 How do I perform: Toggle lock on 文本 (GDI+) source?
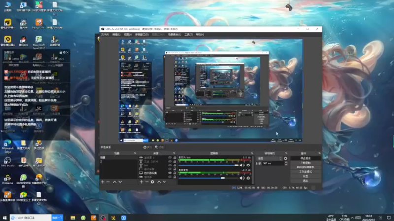coord(175,162)
